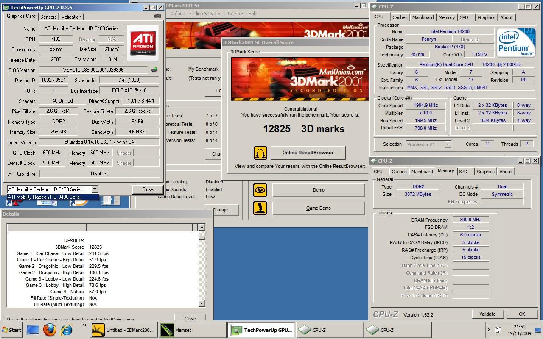Choose highlighted ATI Mobility Radeon HD 3400 list entry
The height and width of the screenshot is (339, 543).
click(53, 197)
